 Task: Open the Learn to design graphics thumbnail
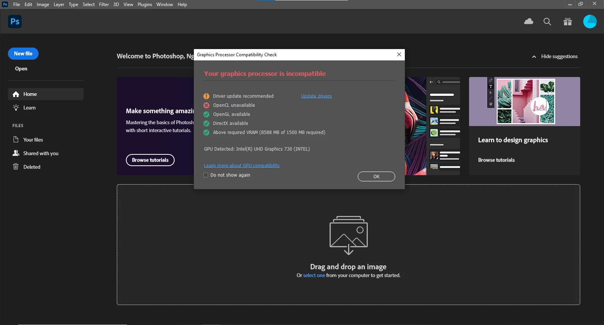(x=525, y=102)
